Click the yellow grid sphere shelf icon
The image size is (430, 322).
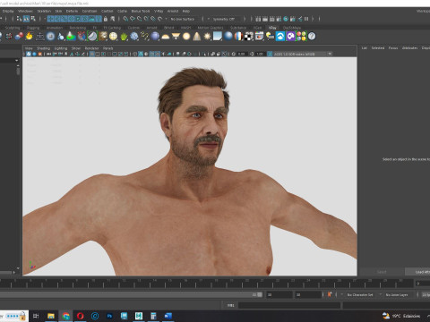(113, 37)
